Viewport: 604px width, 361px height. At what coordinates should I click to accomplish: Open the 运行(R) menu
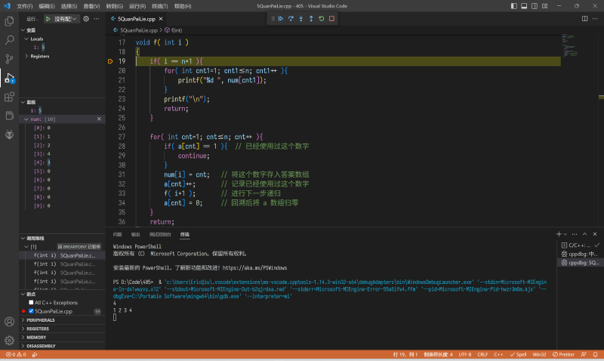tap(137, 6)
